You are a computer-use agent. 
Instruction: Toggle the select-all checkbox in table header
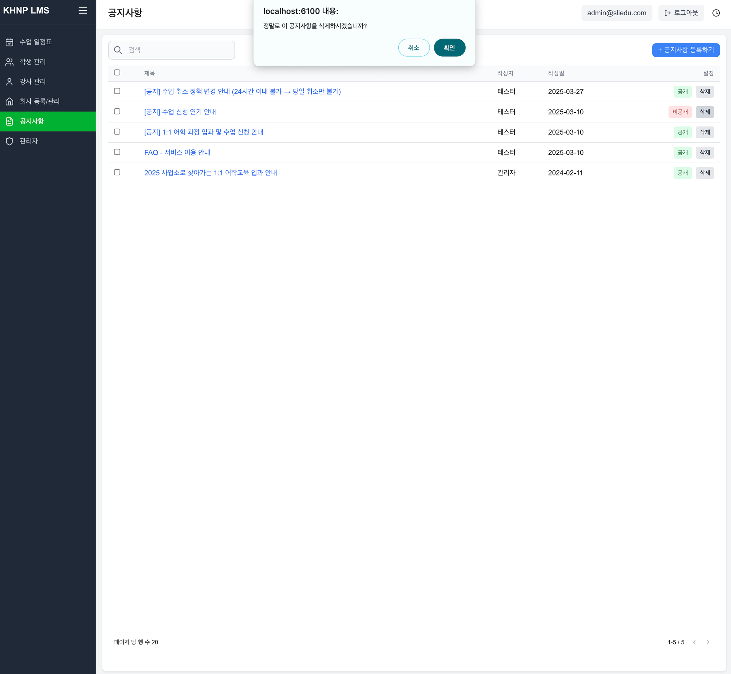point(117,73)
